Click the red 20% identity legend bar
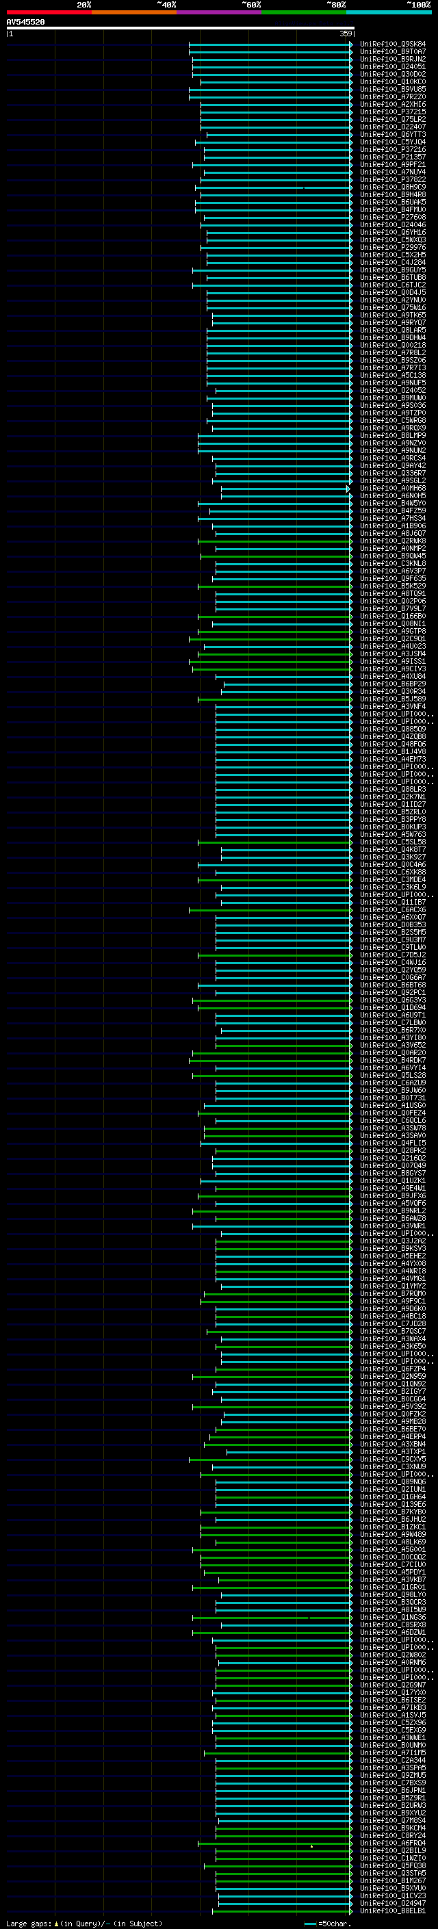 (x=49, y=12)
